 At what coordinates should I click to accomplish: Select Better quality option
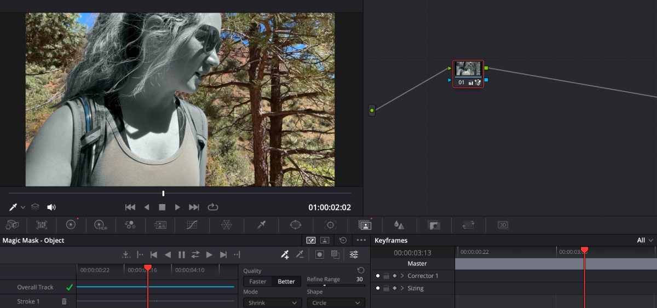pyautogui.click(x=286, y=282)
